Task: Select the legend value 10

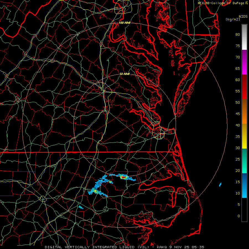Action: click(x=238, y=193)
